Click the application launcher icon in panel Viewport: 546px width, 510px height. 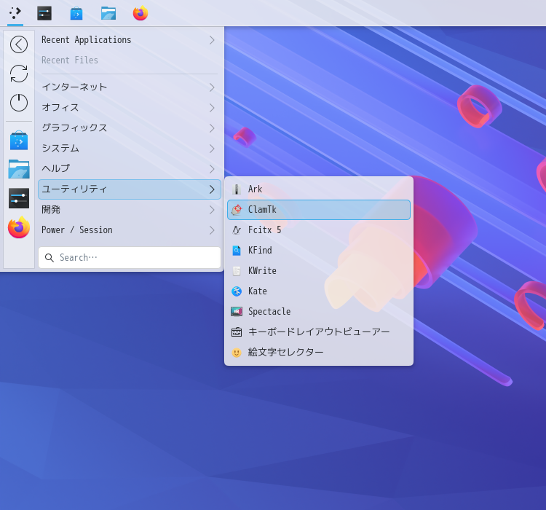[15, 13]
